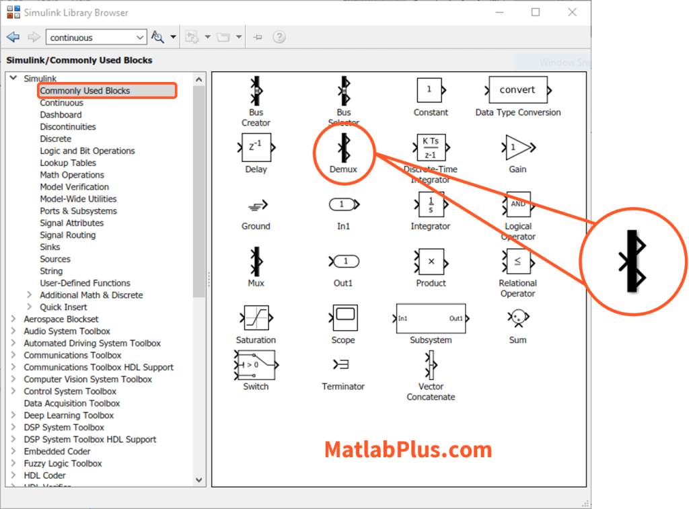This screenshot has width=689, height=509.
Task: Pick the Data Type Conversion block
Action: pos(517,90)
